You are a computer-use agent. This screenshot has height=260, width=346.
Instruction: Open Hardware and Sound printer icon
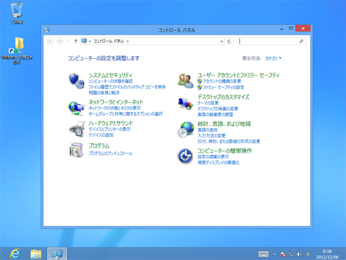click(77, 129)
